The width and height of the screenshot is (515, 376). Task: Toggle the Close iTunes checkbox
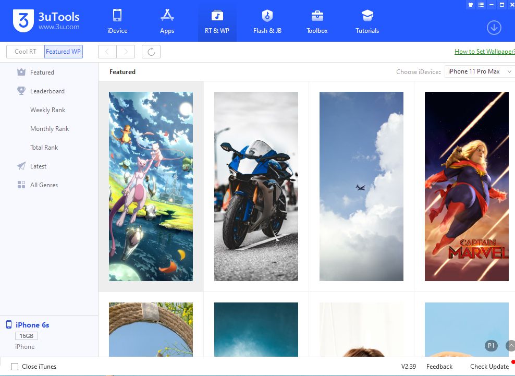15,367
